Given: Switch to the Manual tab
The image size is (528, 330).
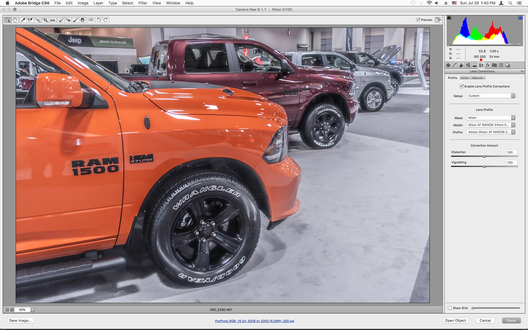Looking at the screenshot, I should [x=477, y=78].
